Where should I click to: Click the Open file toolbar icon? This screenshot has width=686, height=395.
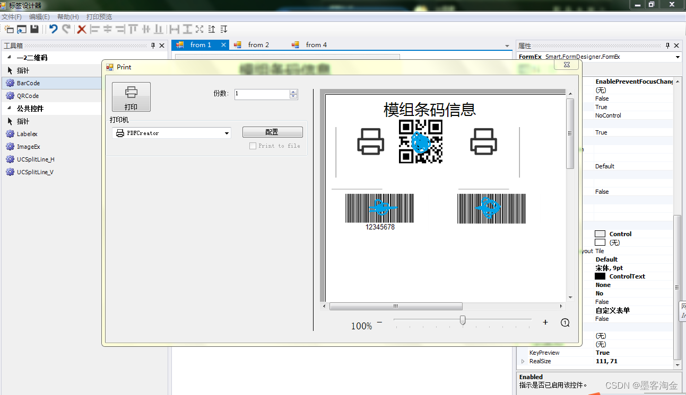click(x=22, y=29)
